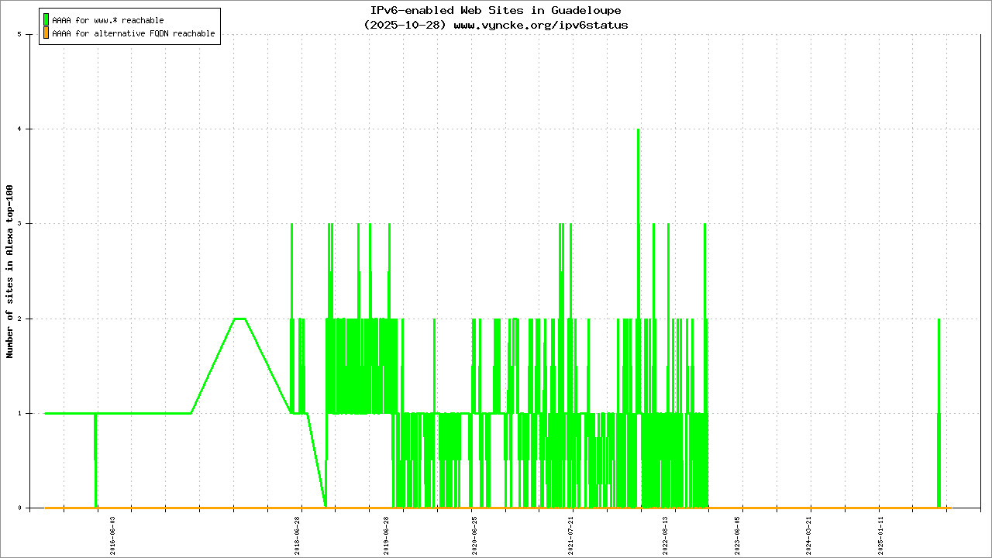Image resolution: width=992 pixels, height=558 pixels.
Task: Click the y-axis tick value 3
Action: coord(29,224)
